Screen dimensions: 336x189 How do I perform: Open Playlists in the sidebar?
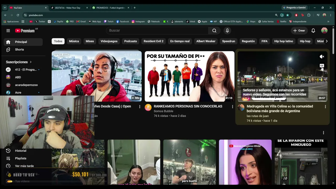20,158
